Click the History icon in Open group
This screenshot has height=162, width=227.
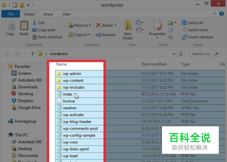[171, 37]
